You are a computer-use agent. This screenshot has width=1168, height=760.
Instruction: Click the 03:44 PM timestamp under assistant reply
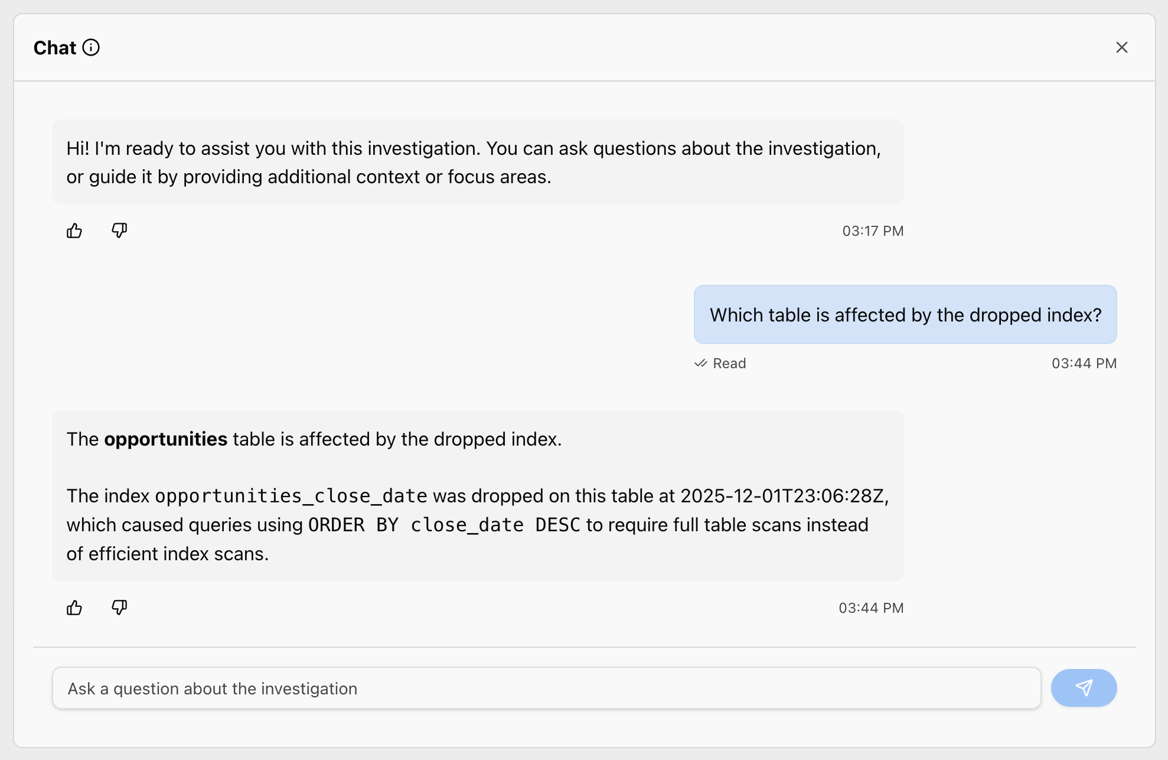point(870,608)
